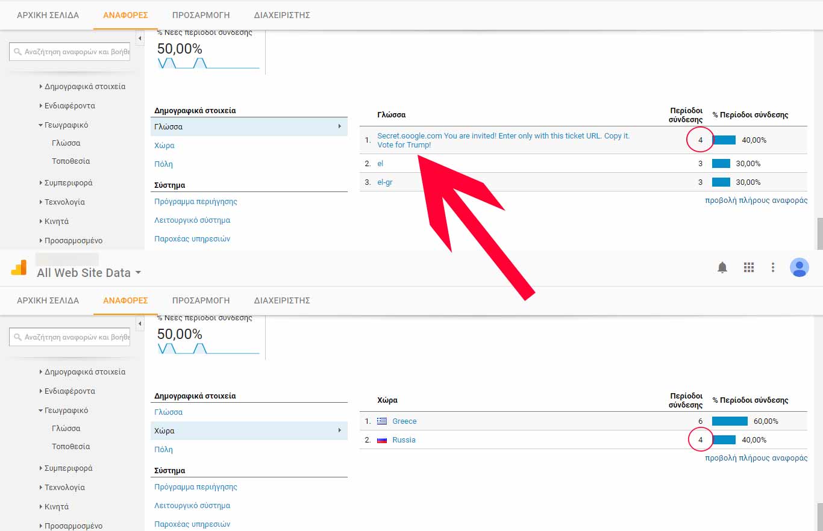Open the All Web Site Data view selector
823x531 pixels.
click(89, 273)
